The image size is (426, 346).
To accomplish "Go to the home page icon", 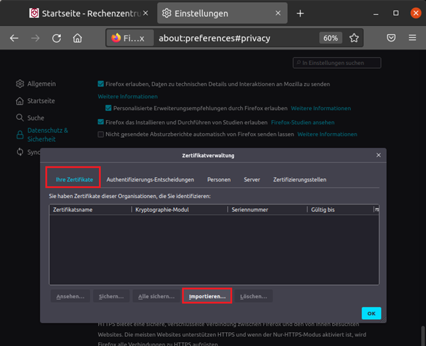I will tap(77, 38).
